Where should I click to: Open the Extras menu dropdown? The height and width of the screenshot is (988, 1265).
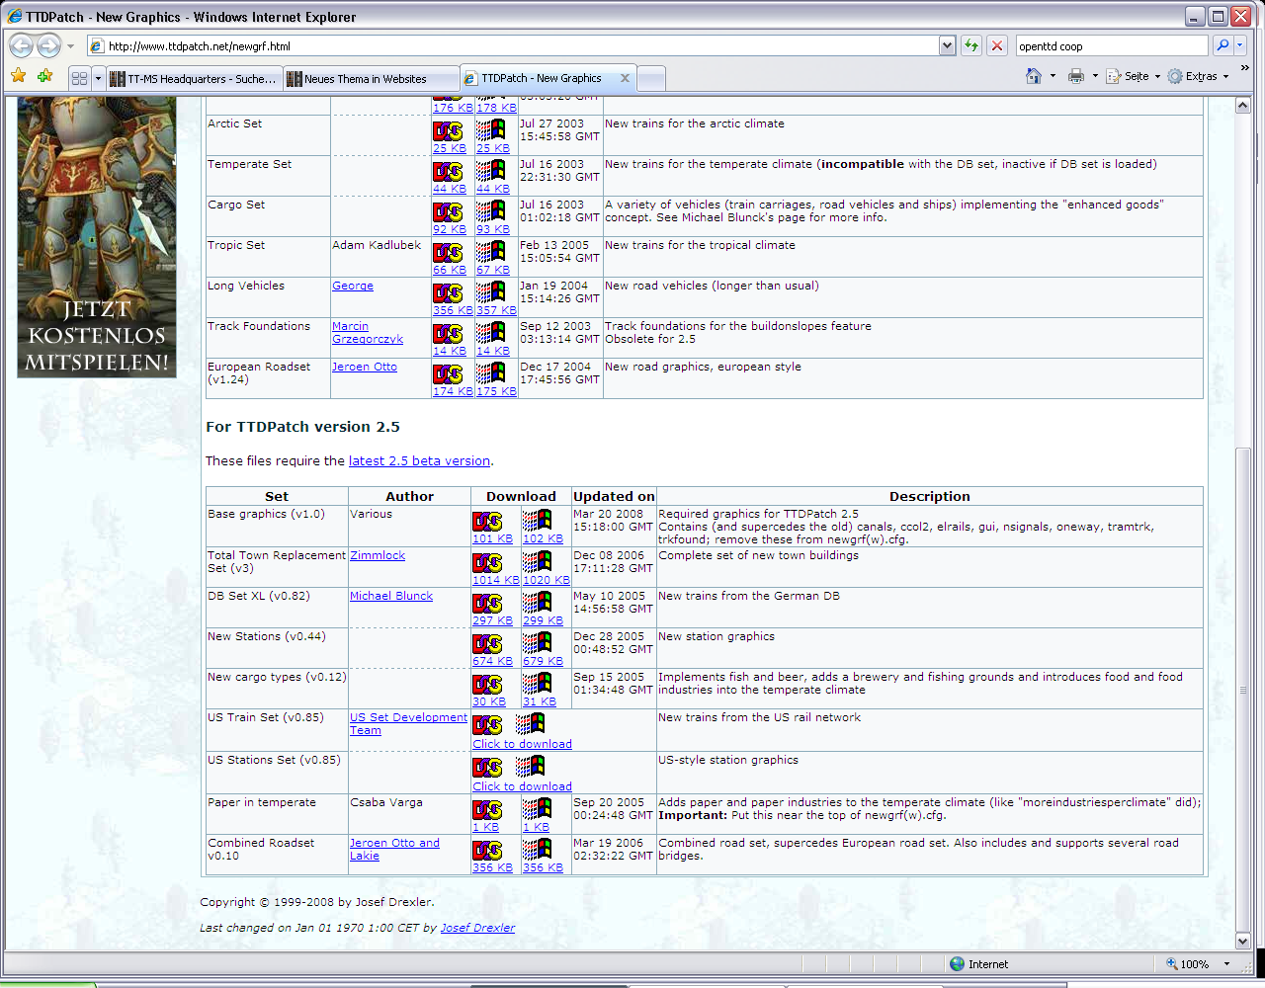tap(1198, 76)
